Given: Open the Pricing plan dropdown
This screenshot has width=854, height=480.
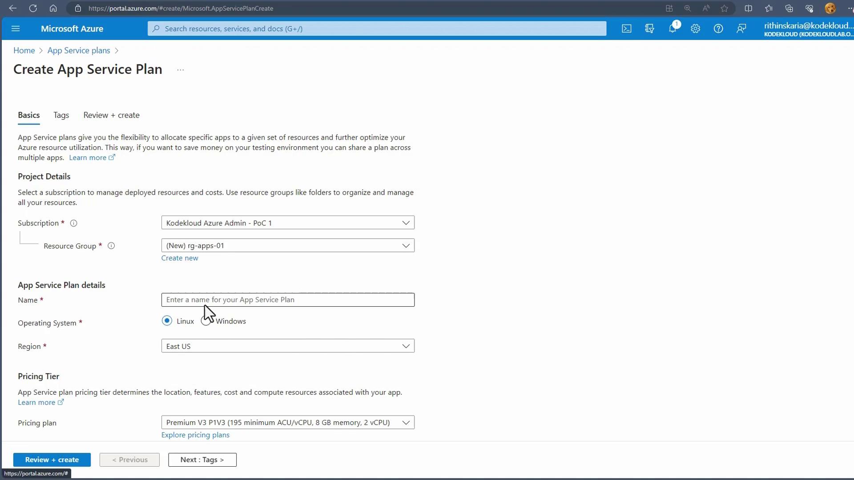Looking at the screenshot, I should click(x=288, y=422).
